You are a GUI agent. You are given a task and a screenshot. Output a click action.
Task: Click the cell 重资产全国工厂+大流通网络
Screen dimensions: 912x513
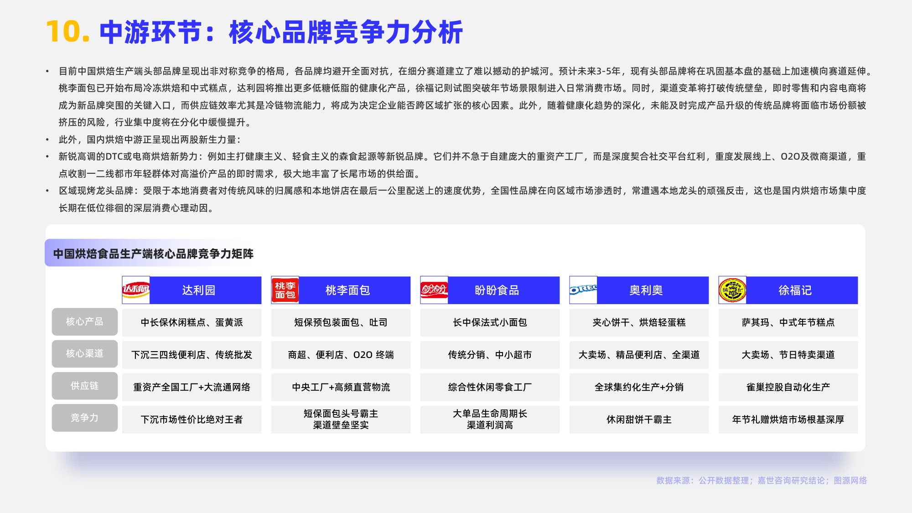(x=192, y=387)
